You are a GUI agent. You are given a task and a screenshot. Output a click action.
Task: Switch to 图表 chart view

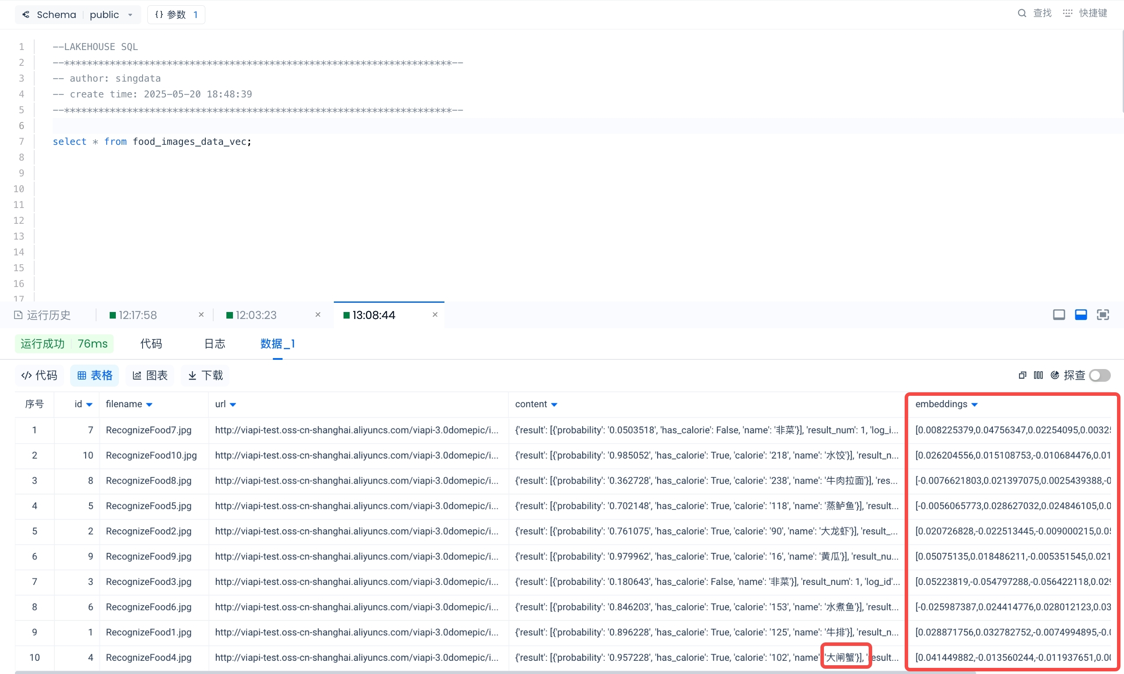click(150, 375)
